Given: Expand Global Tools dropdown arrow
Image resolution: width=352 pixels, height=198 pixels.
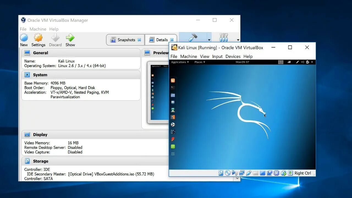Looking at the screenshot, I should (x=238, y=40).
